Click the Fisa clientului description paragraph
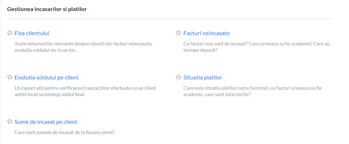Viewport: 349px width, 144px height. pos(83,47)
